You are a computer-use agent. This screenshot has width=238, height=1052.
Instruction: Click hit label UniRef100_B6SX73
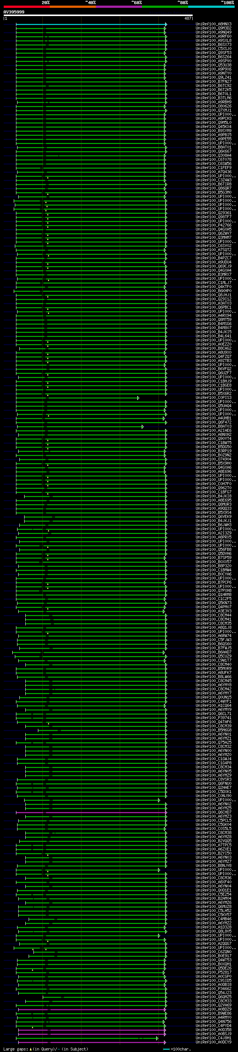pos(213,44)
